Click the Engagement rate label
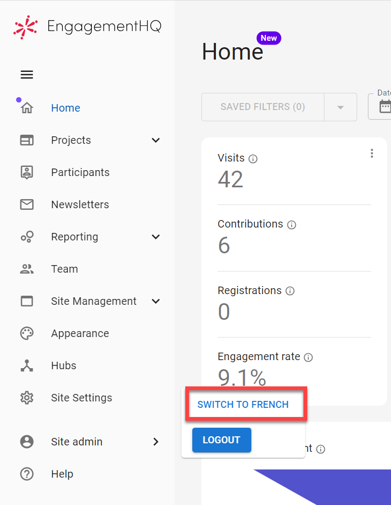This screenshot has width=391, height=505. click(x=259, y=357)
